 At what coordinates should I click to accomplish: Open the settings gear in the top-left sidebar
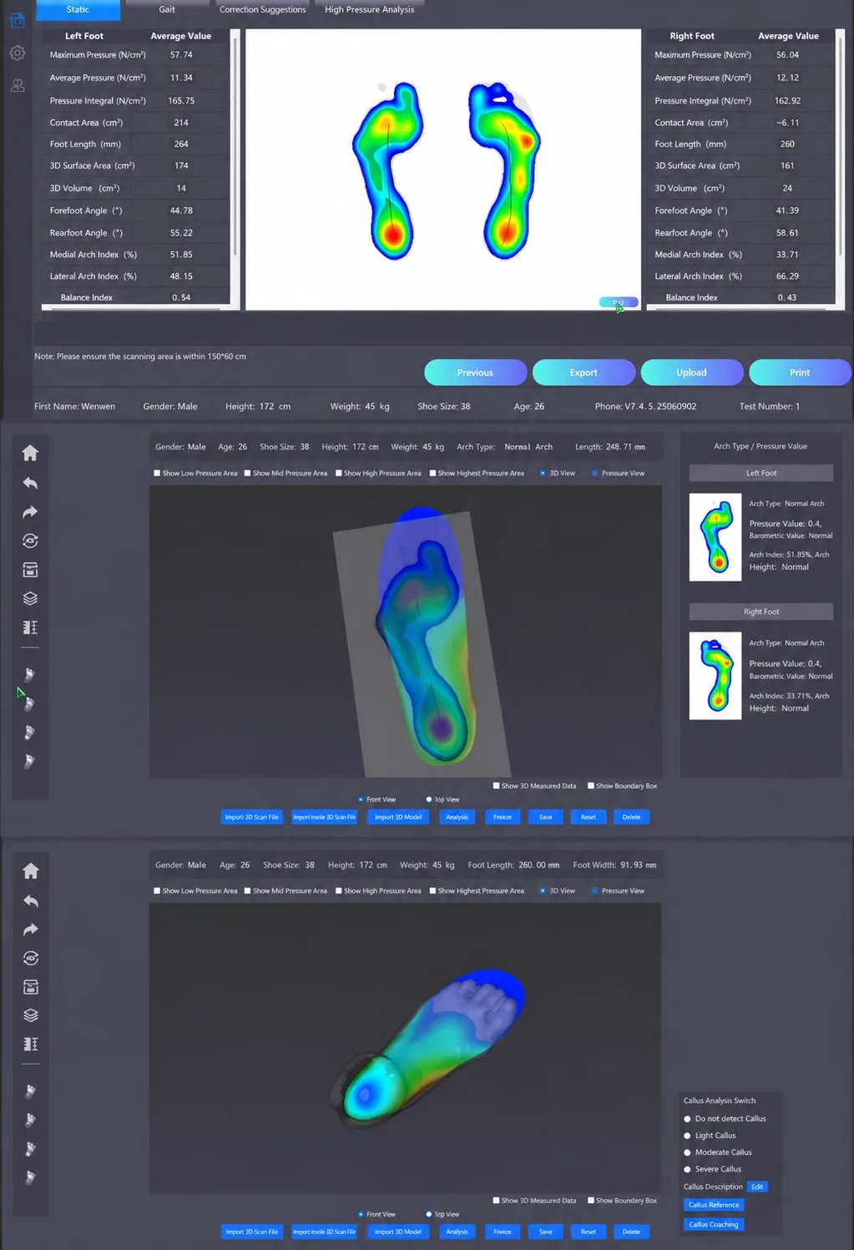tap(17, 53)
